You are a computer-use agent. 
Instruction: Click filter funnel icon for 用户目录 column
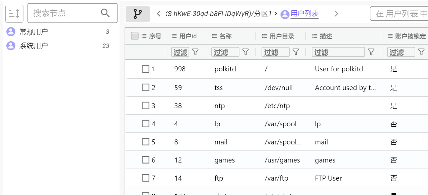296,52
